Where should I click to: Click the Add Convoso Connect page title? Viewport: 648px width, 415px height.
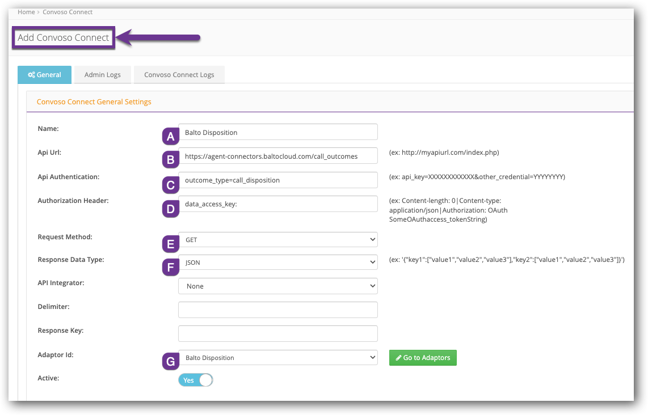[63, 37]
